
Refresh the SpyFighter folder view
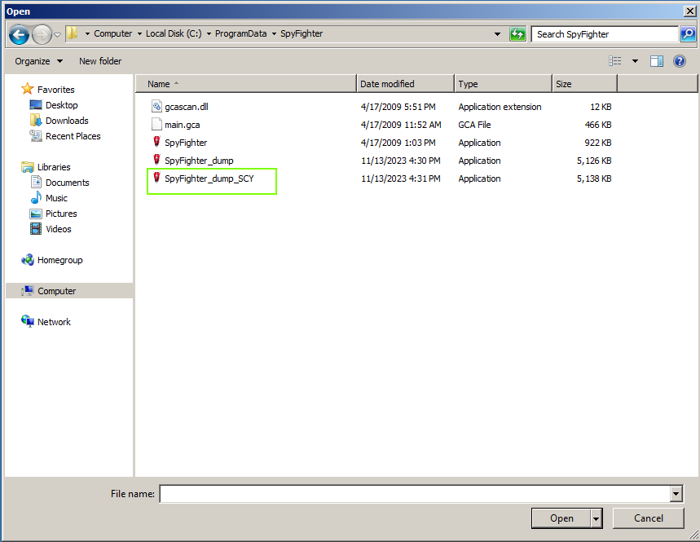click(517, 34)
